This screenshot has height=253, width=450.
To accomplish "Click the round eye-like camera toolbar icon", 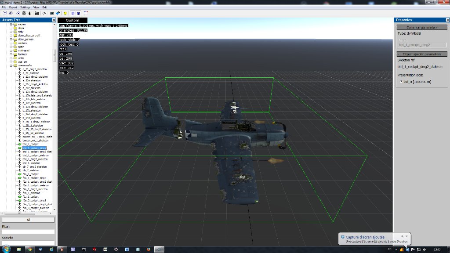I will pyautogui.click(x=11, y=13).
